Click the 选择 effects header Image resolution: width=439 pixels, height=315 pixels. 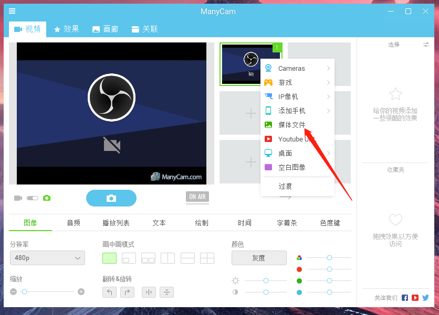394,45
